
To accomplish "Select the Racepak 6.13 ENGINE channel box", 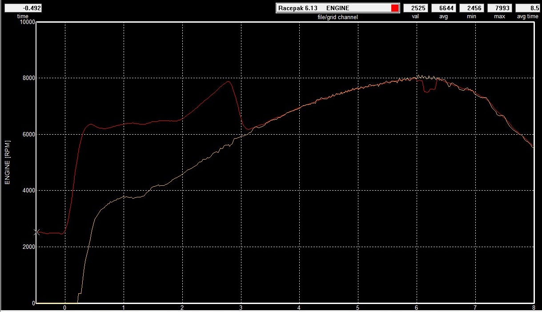I will (333, 8).
